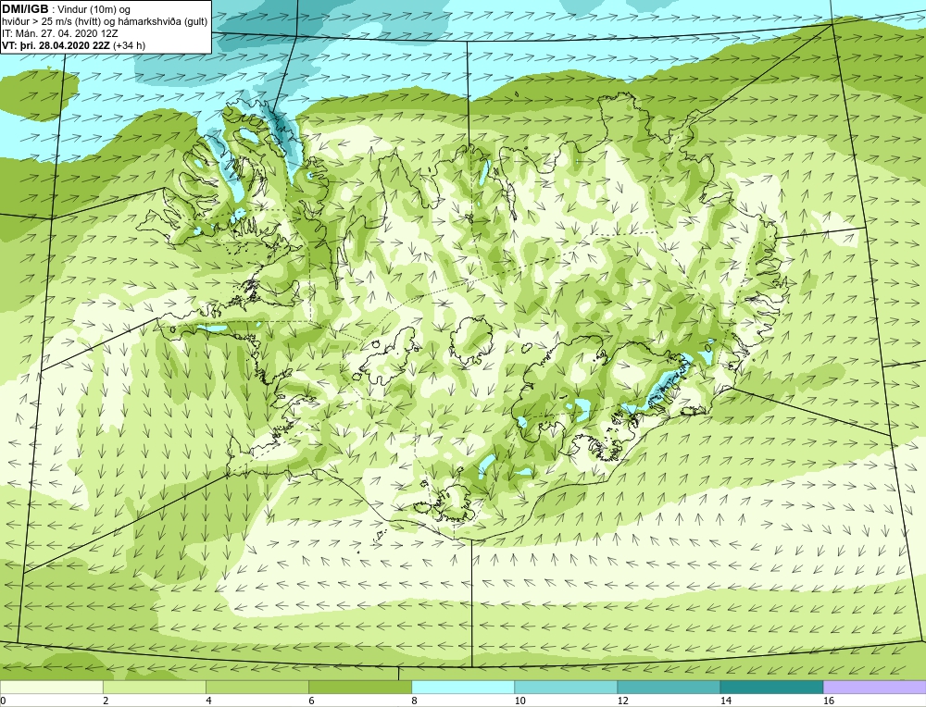
Task: Click the legend scale label '4'
Action: (x=208, y=701)
